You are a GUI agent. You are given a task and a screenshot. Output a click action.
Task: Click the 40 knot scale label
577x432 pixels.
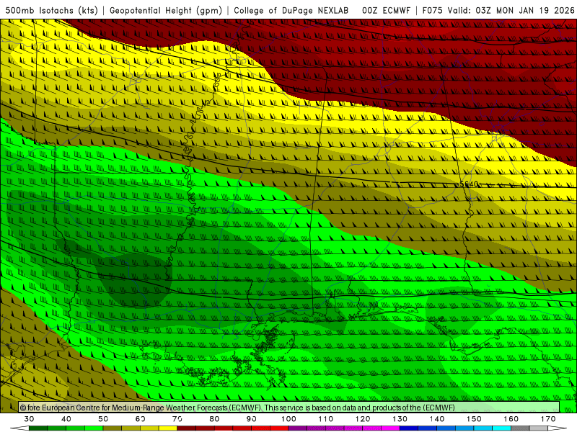[x=66, y=419]
